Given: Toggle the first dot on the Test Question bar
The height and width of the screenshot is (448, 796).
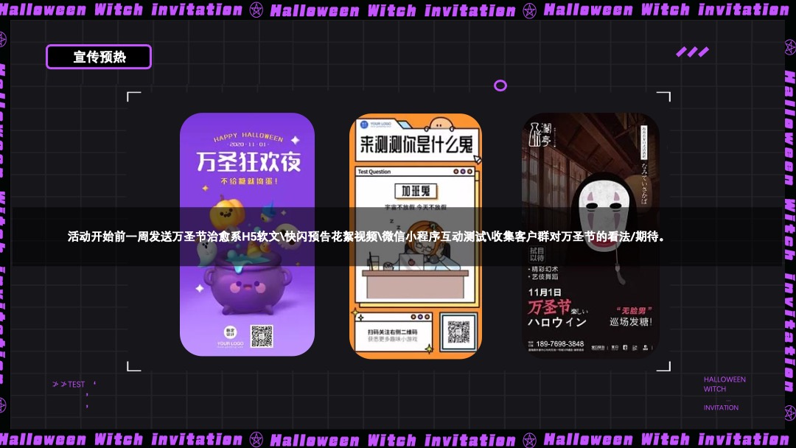Looking at the screenshot, I should (456, 171).
